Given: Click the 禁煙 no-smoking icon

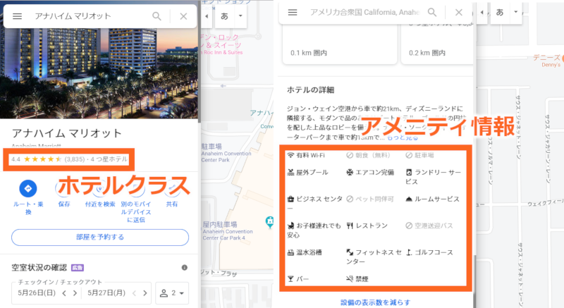Looking at the screenshot, I should 350,279.
